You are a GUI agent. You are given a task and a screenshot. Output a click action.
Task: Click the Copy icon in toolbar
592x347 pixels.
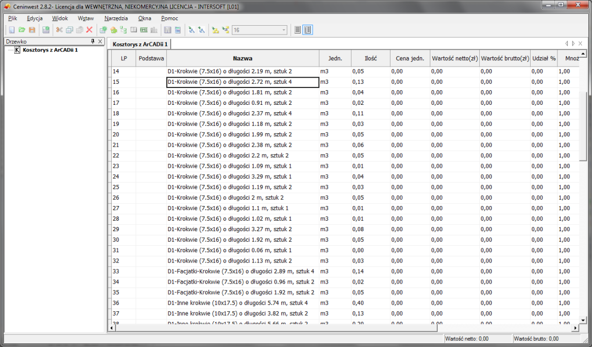[x=69, y=30]
